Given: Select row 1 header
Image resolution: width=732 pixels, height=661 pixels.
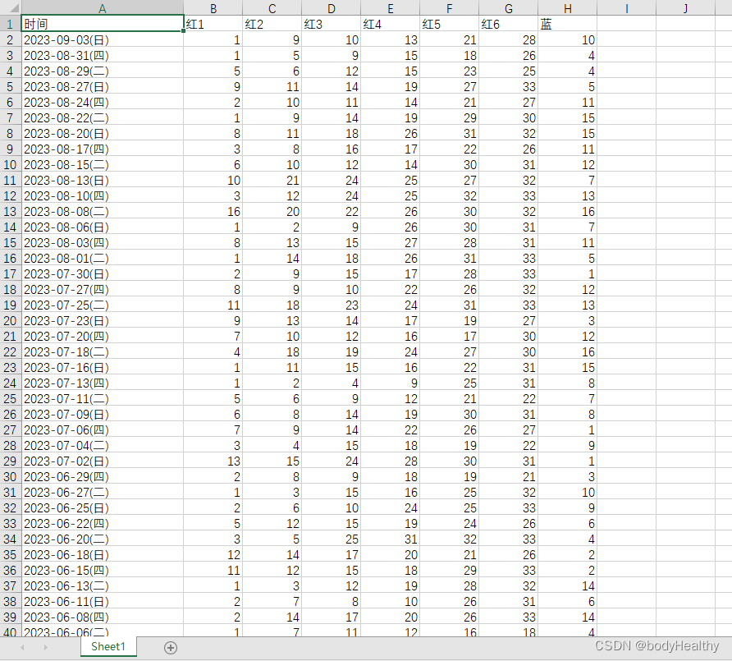Looking at the screenshot, I should click(11, 24).
